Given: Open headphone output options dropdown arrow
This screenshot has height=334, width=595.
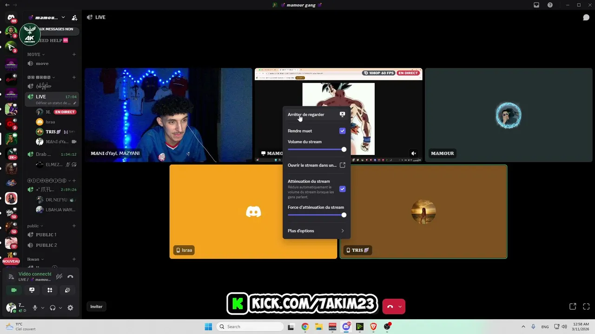Looking at the screenshot, I should (60, 308).
